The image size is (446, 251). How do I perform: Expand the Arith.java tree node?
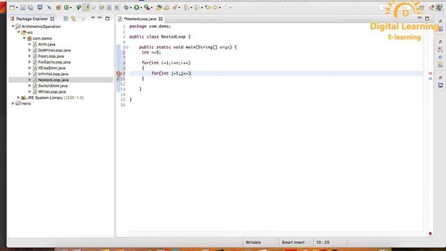pos(29,44)
